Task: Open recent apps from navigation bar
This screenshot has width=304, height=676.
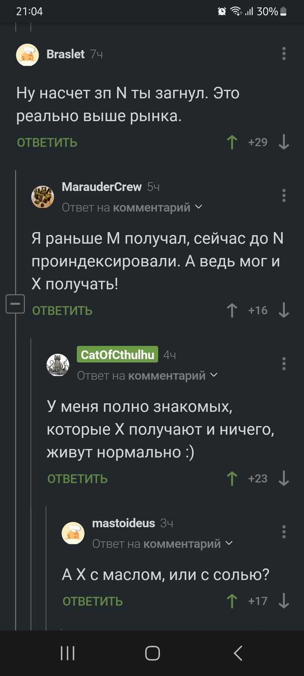Action: point(67,653)
